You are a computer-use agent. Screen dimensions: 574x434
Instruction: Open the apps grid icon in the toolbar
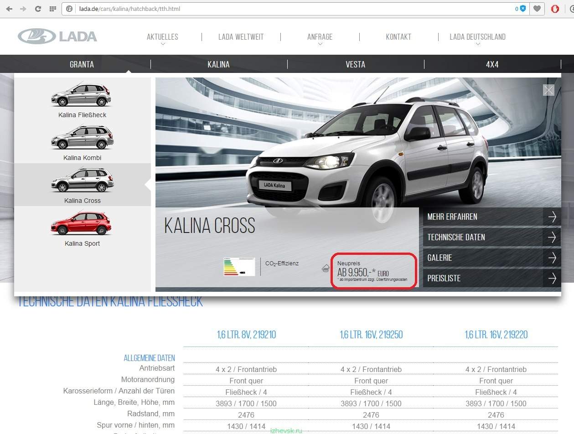(53, 9)
